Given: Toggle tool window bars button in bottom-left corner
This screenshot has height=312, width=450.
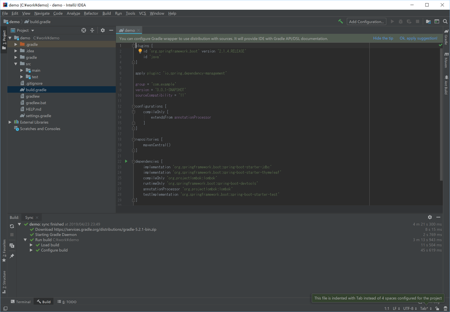Looking at the screenshot, I should coord(5,309).
